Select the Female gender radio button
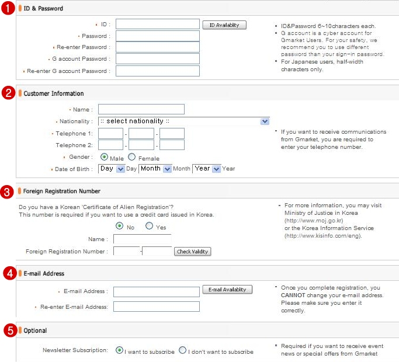The image size is (399, 362). click(x=131, y=157)
